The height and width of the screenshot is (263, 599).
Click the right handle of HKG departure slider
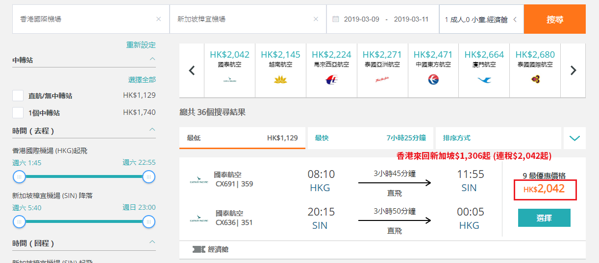(x=149, y=176)
